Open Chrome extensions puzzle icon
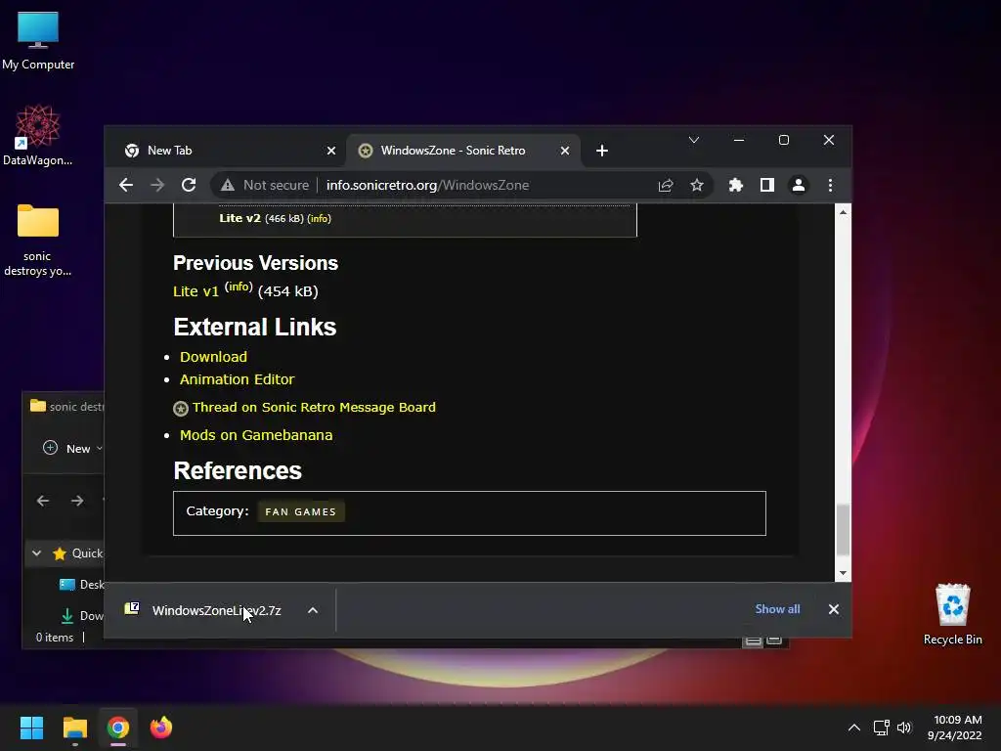 coord(735,185)
